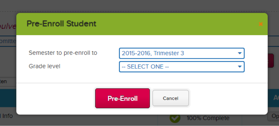Screen dimensions: 279x126
Task: Click the partially visible Op button at bottom right
Action: point(273,117)
